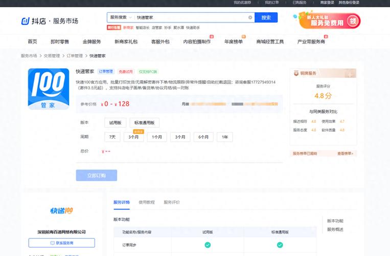Click company name 深圳前海百递网络有限公司
Screen dimensions: 390x256
click(61, 232)
